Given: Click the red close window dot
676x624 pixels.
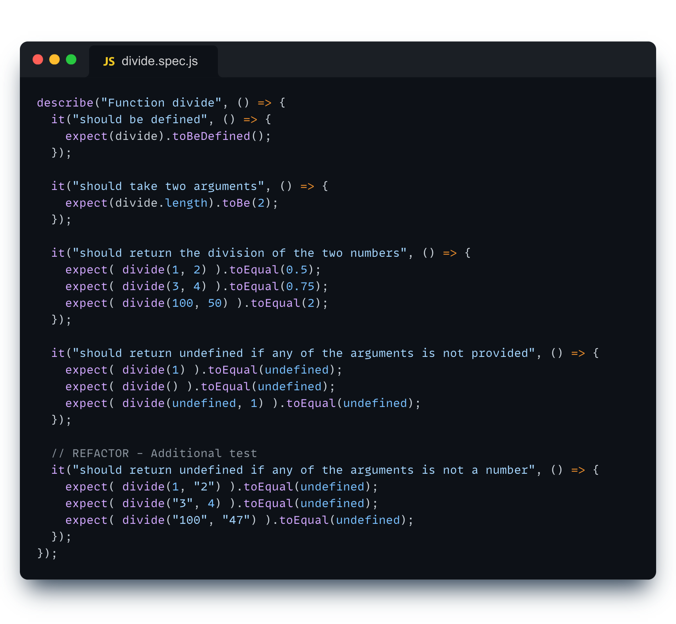Looking at the screenshot, I should point(38,60).
